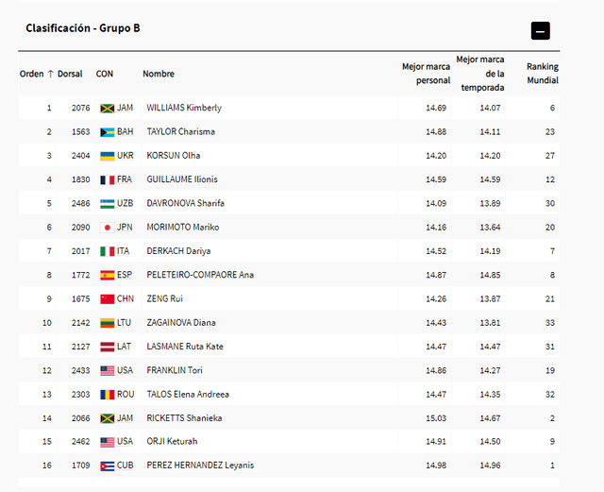Image resolution: width=604 pixels, height=492 pixels.
Task: Click the Spain flag icon
Action: (107, 275)
